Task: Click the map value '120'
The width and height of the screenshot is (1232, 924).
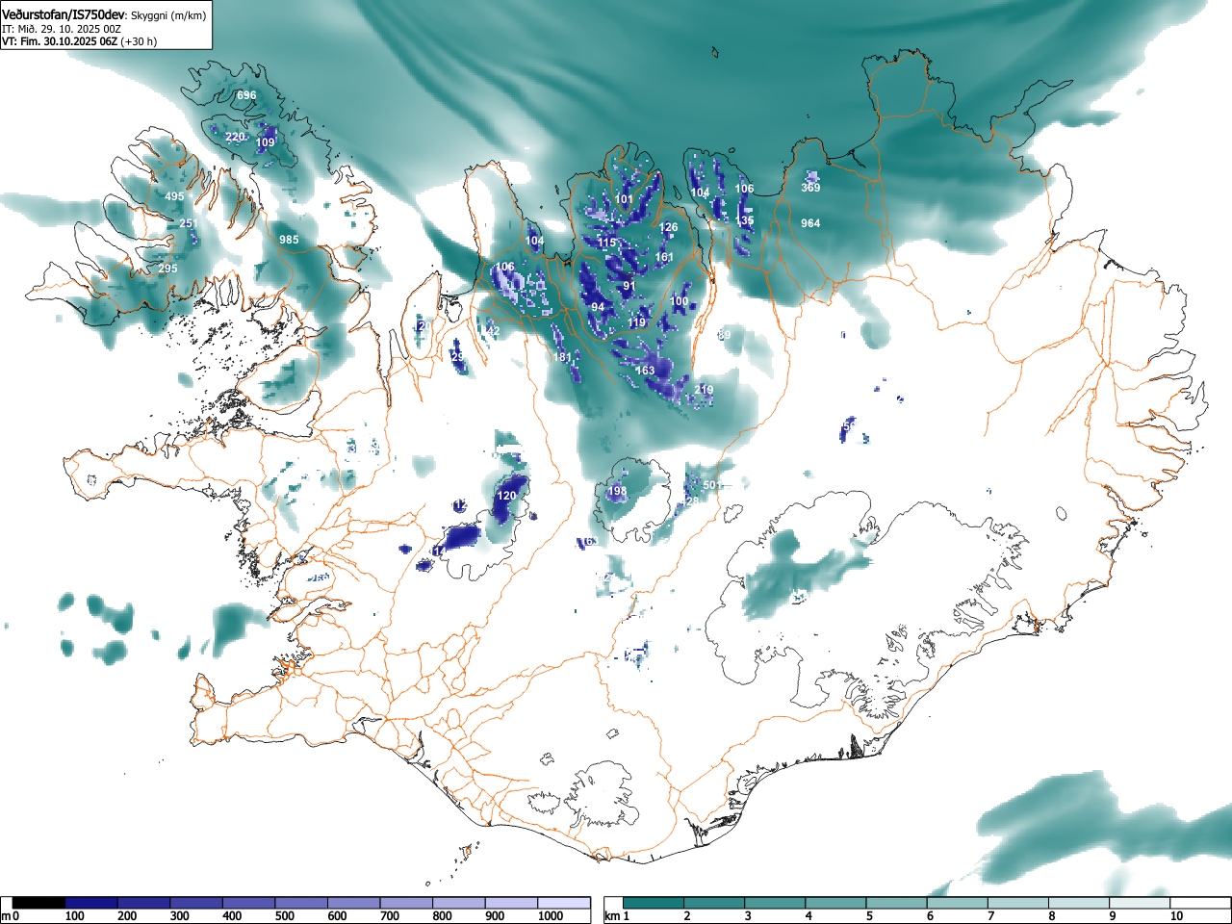Action: (507, 496)
